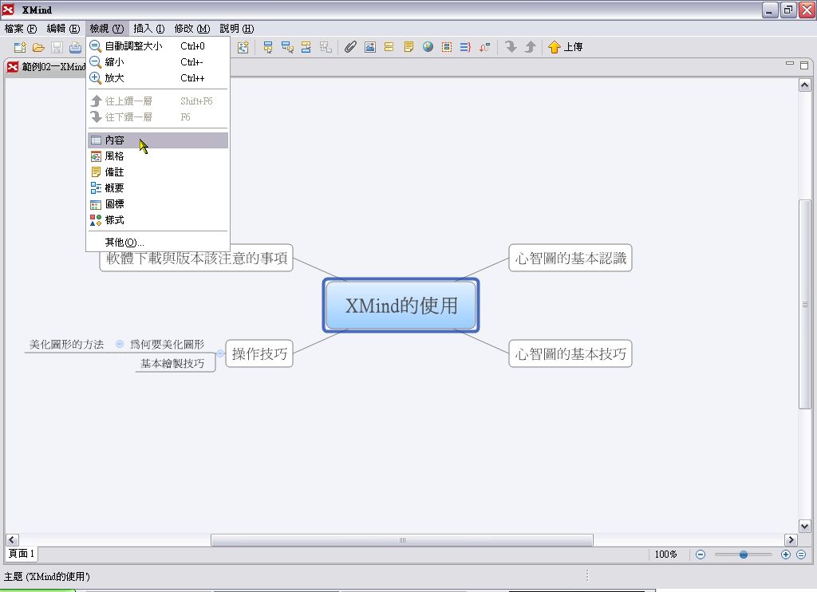Click the new sheet icon with plus
The width and height of the screenshot is (817, 592).
[243, 47]
